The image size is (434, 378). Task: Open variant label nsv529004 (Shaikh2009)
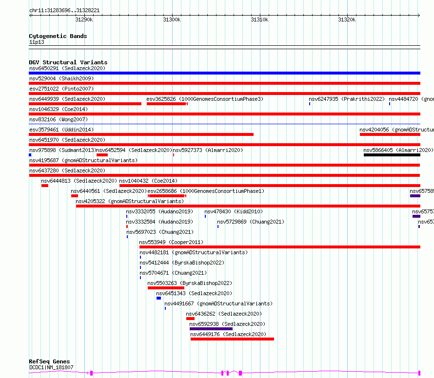(61, 78)
